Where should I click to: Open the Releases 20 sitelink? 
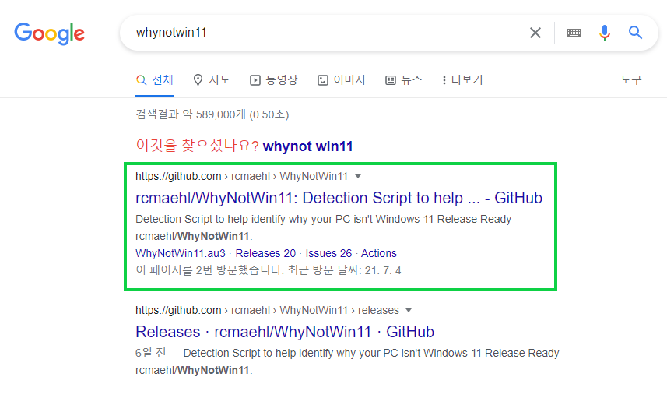[265, 253]
